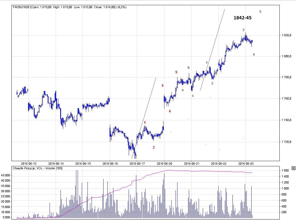Click the 1 000 right volume scale label
296x220 pixels.
(x=285, y=188)
